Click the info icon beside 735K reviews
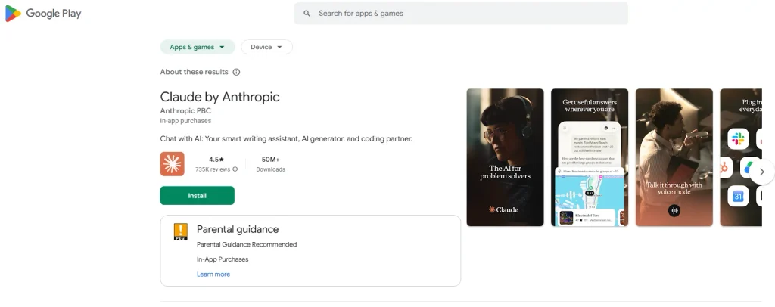The width and height of the screenshot is (775, 307). pos(235,169)
